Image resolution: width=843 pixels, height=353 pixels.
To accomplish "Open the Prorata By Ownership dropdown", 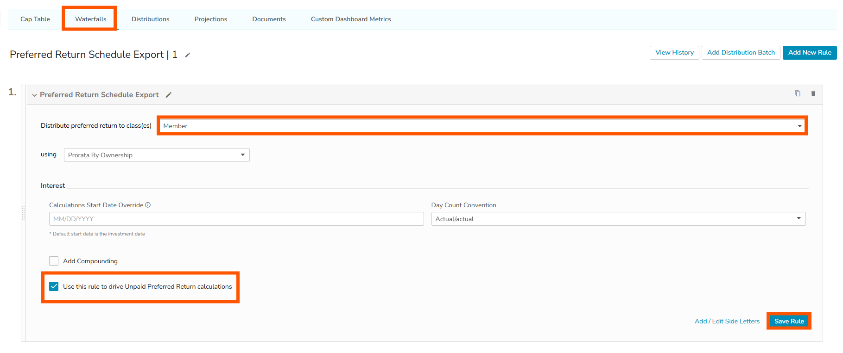I will click(157, 155).
